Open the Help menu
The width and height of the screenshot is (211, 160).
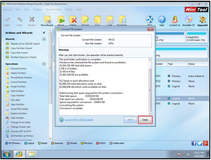pyautogui.click(x=79, y=10)
